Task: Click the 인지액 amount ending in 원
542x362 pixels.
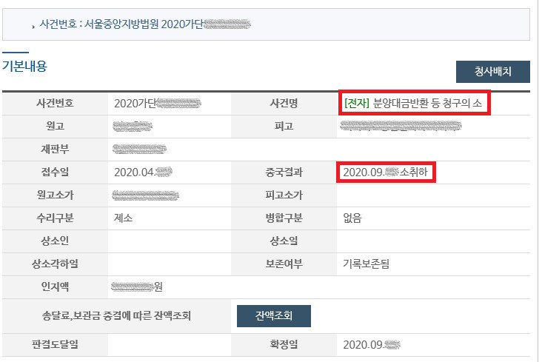Action: tap(137, 286)
